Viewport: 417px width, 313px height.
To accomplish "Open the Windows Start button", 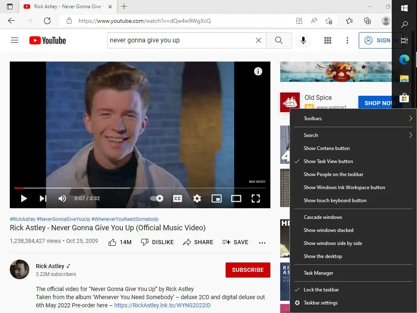I will tap(404, 8).
